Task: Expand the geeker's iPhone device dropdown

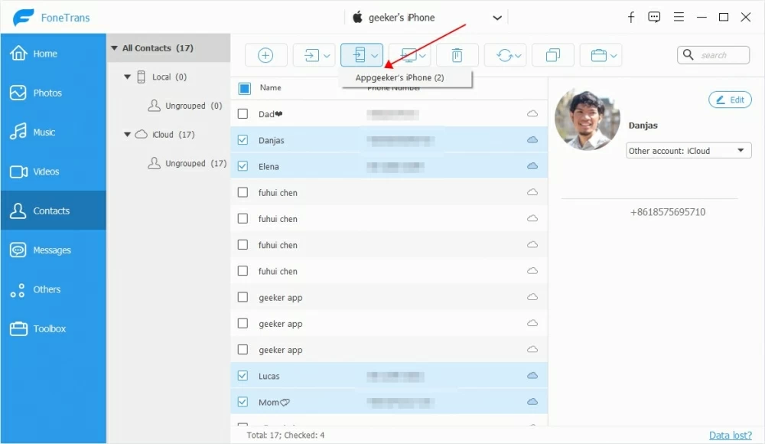Action: [x=497, y=18]
